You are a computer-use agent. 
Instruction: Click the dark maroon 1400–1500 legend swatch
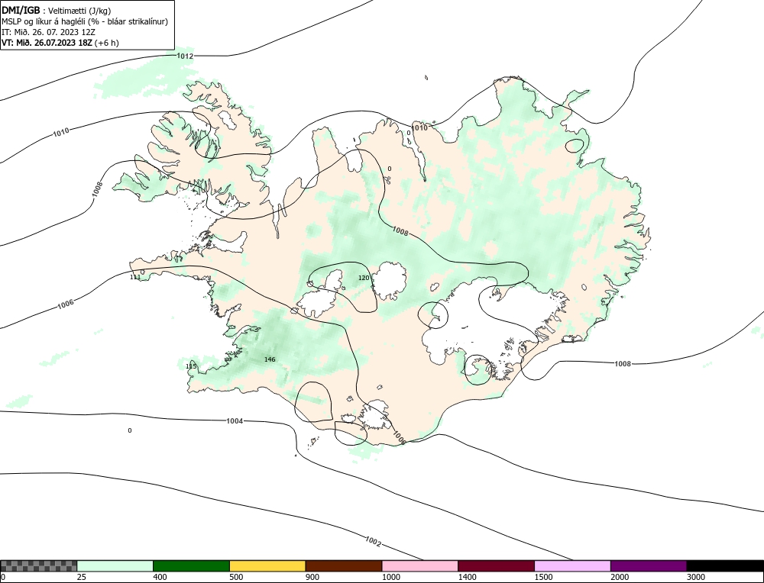(x=496, y=565)
